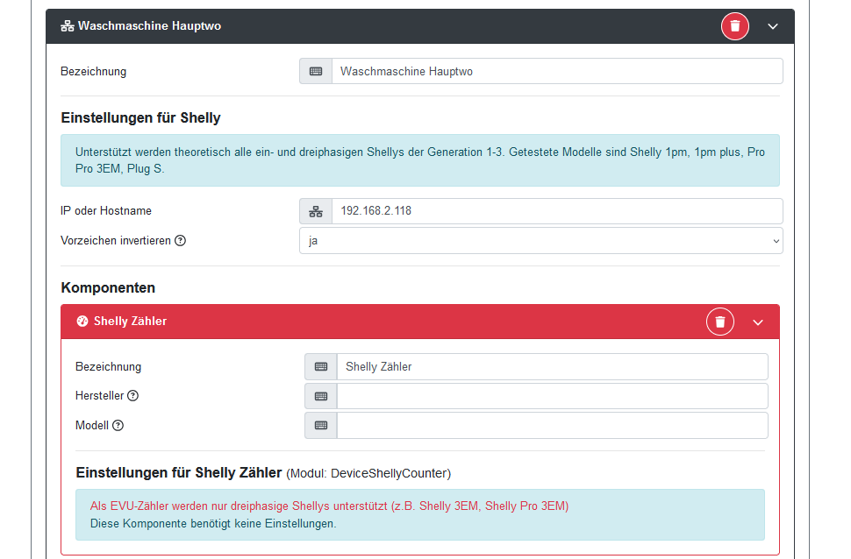Delete the Waschmaschine Hauptwo device
This screenshot has height=559, width=851.
[735, 26]
